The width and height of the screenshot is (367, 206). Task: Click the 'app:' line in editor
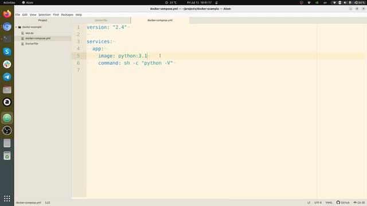point(98,49)
